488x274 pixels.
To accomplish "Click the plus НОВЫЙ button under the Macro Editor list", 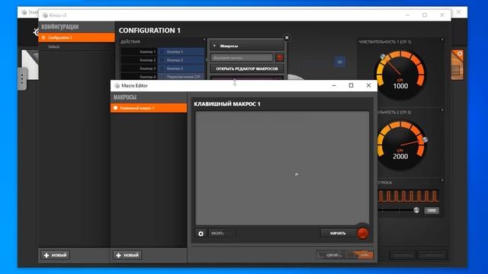I will tap(127, 255).
